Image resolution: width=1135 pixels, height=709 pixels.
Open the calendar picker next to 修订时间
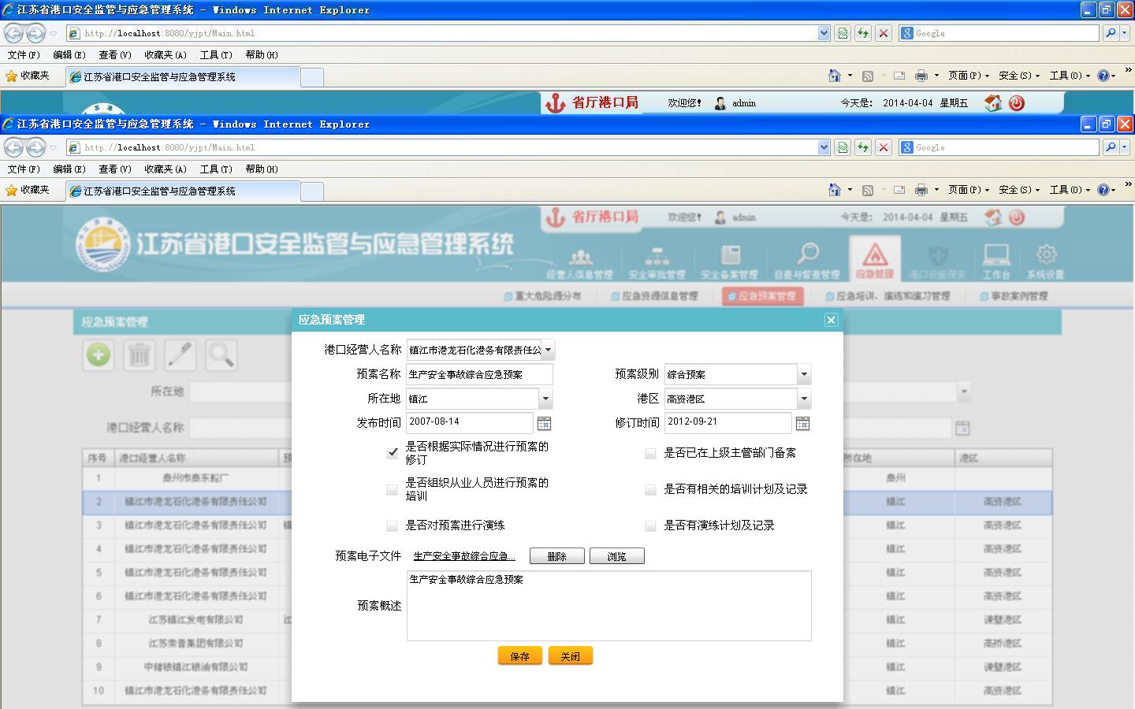(802, 423)
